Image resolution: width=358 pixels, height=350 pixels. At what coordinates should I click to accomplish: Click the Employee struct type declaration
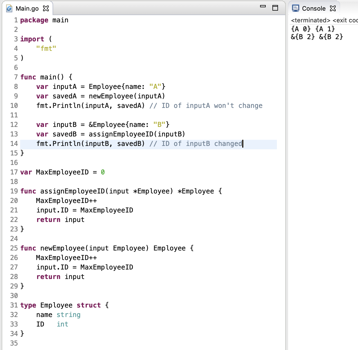(56, 305)
